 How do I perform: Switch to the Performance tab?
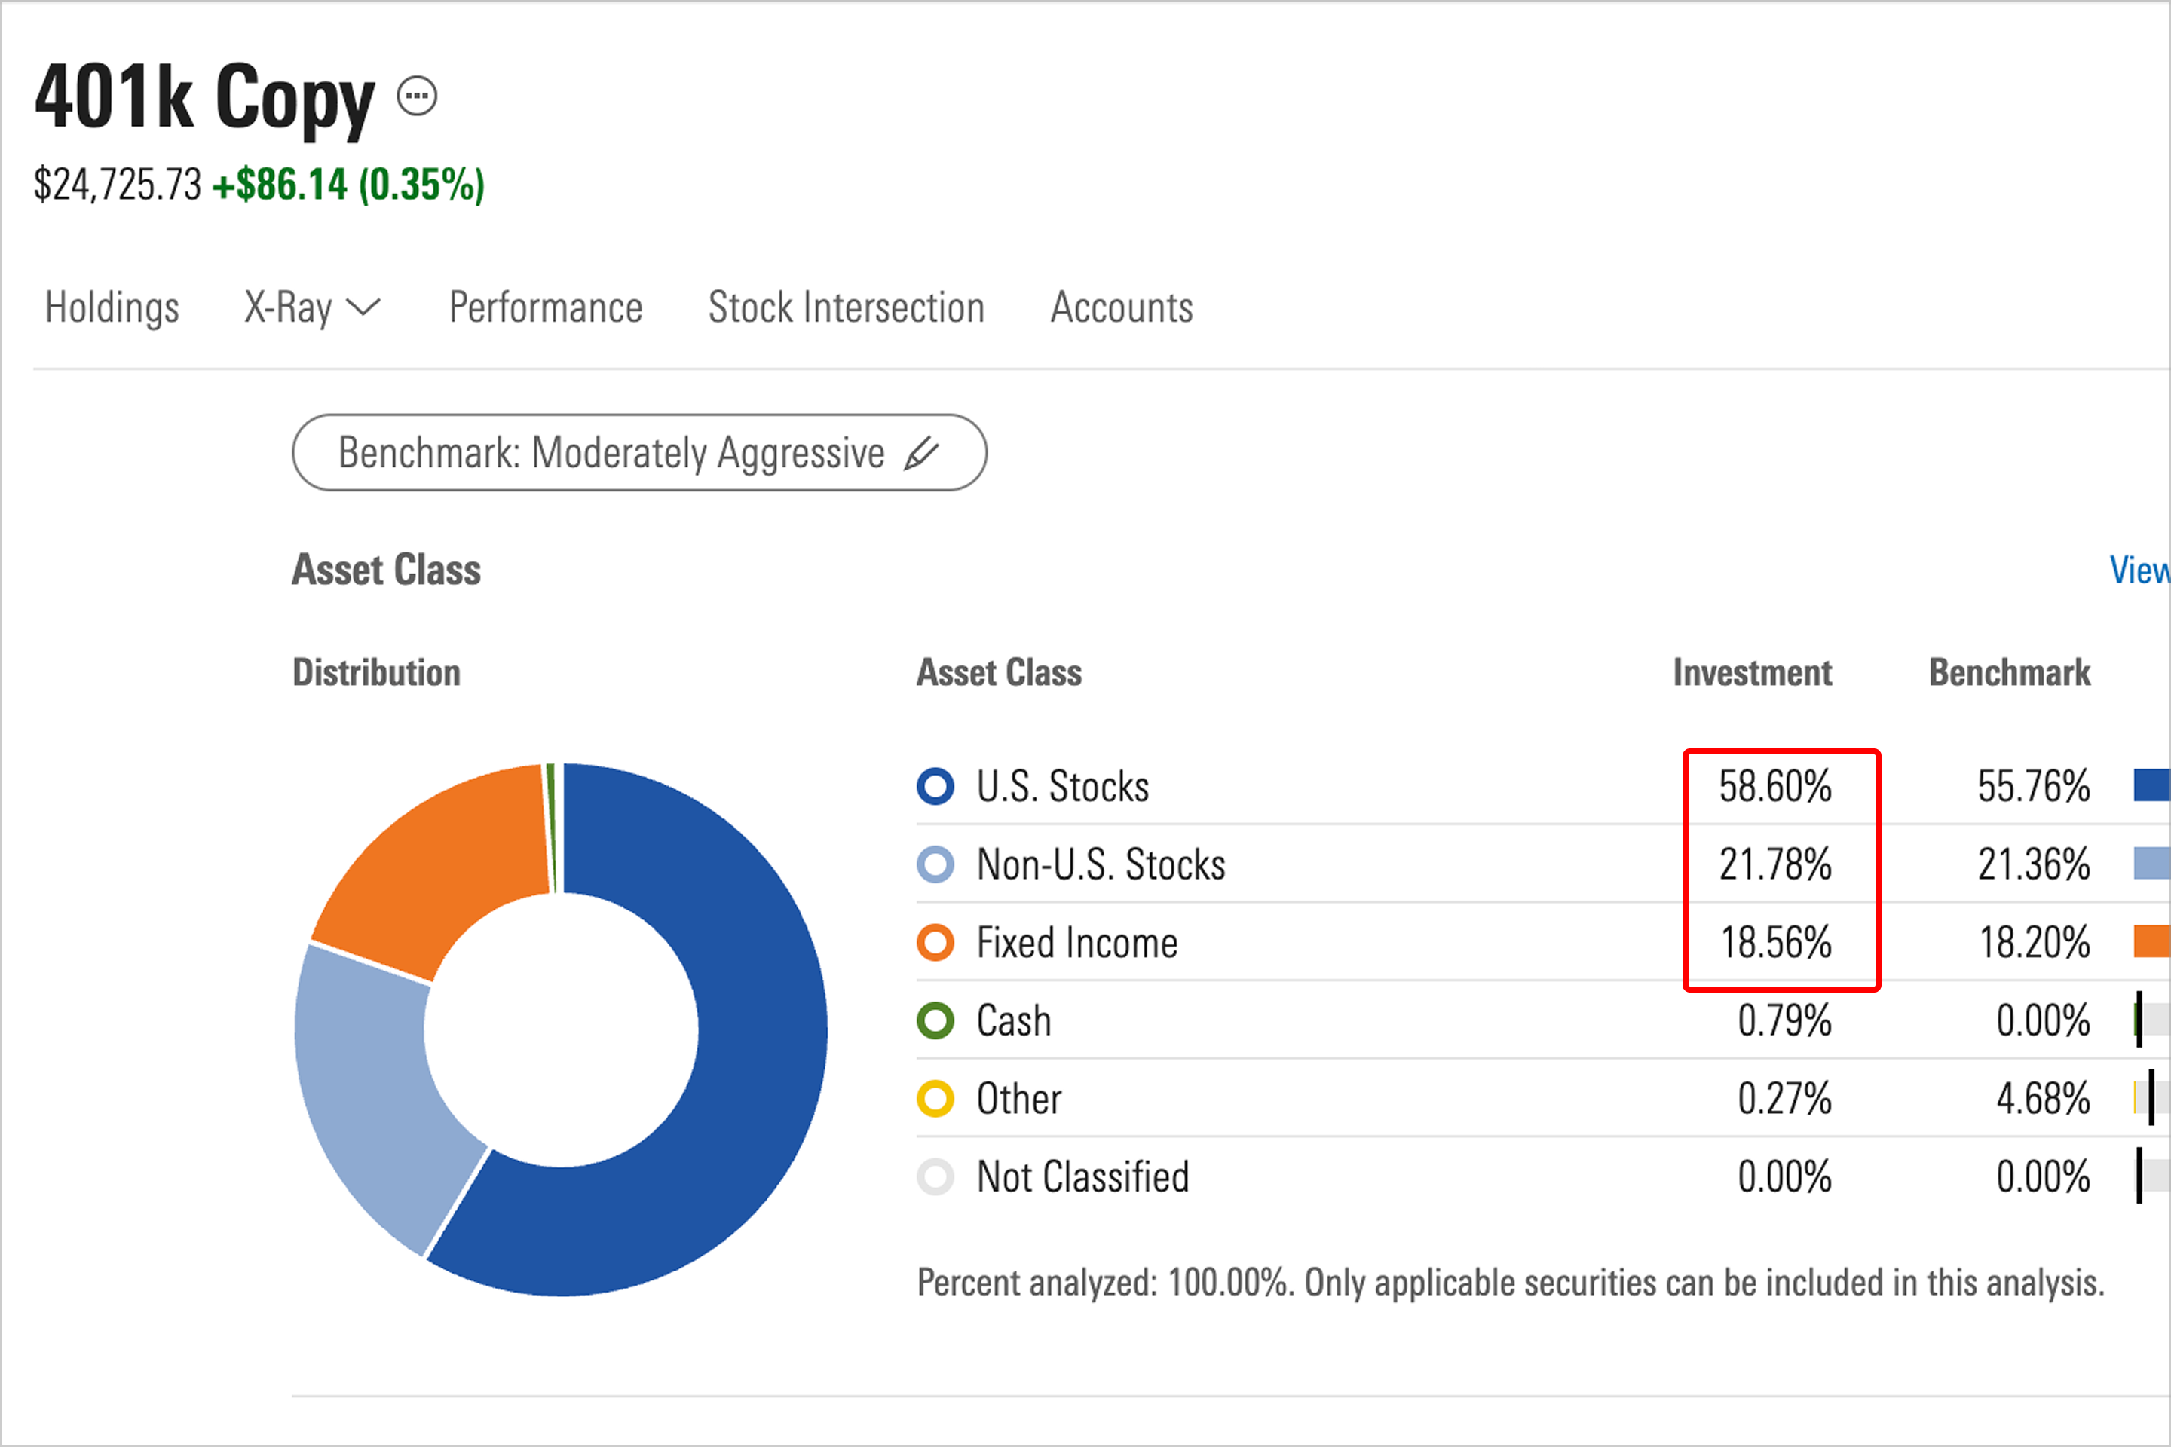(x=546, y=307)
